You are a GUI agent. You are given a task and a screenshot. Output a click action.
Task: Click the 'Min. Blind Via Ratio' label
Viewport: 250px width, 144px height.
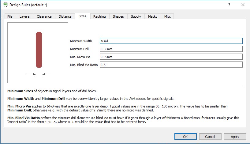[84, 65]
